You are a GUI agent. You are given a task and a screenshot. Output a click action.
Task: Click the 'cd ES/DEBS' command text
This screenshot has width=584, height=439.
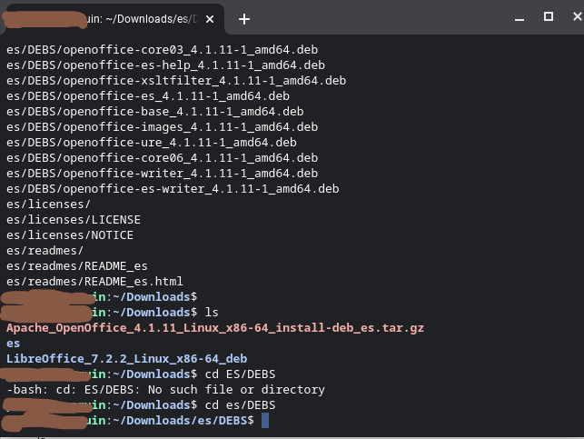240,374
